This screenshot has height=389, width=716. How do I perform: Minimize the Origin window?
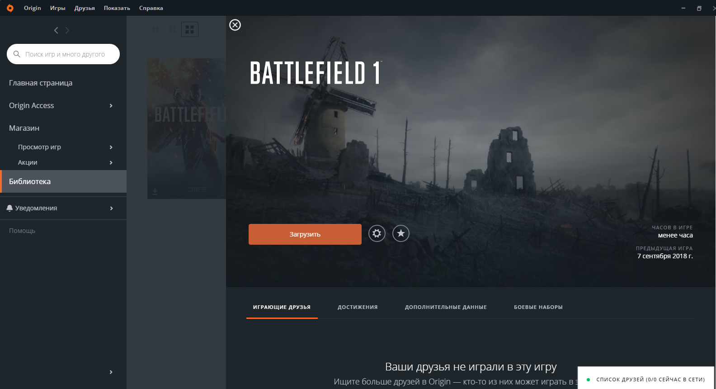pos(683,8)
